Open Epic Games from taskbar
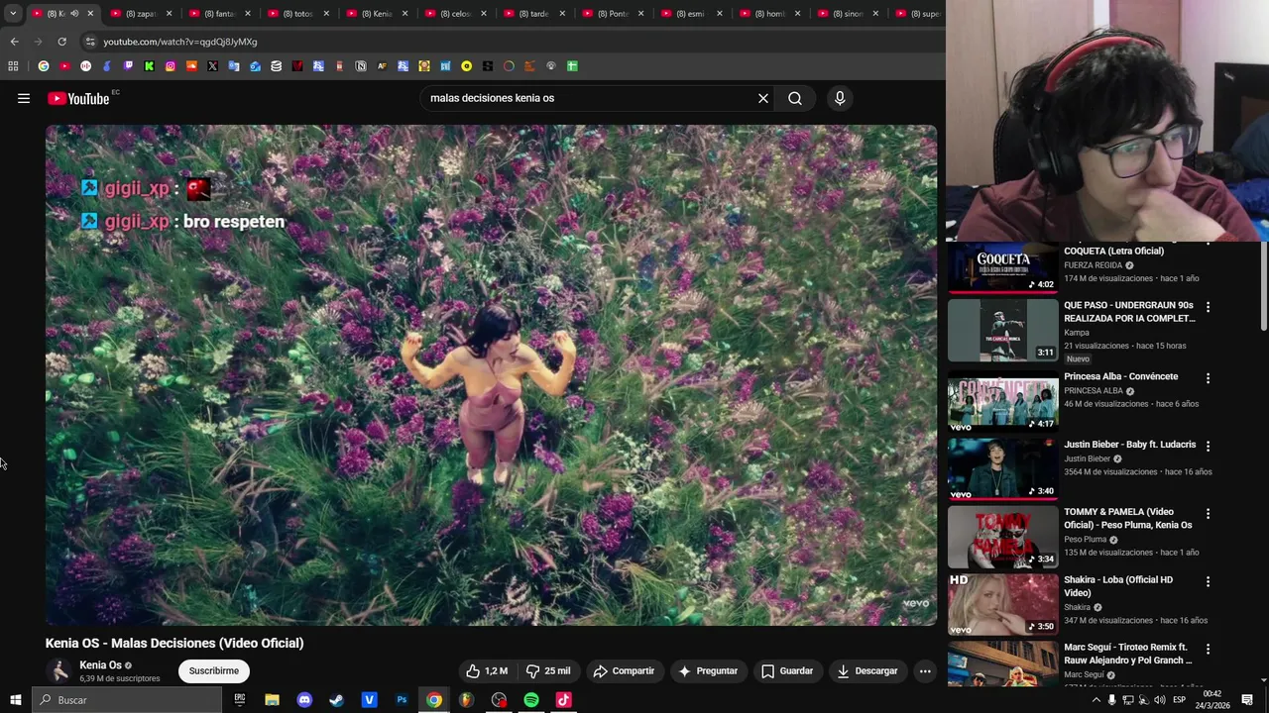Screen dimensions: 1269x713 pos(240,700)
